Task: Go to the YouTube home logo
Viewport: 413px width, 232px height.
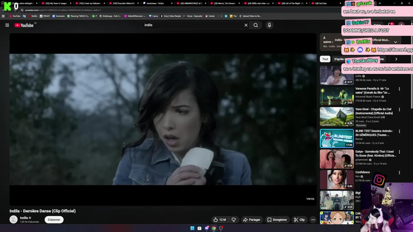Action: pyautogui.click(x=24, y=25)
